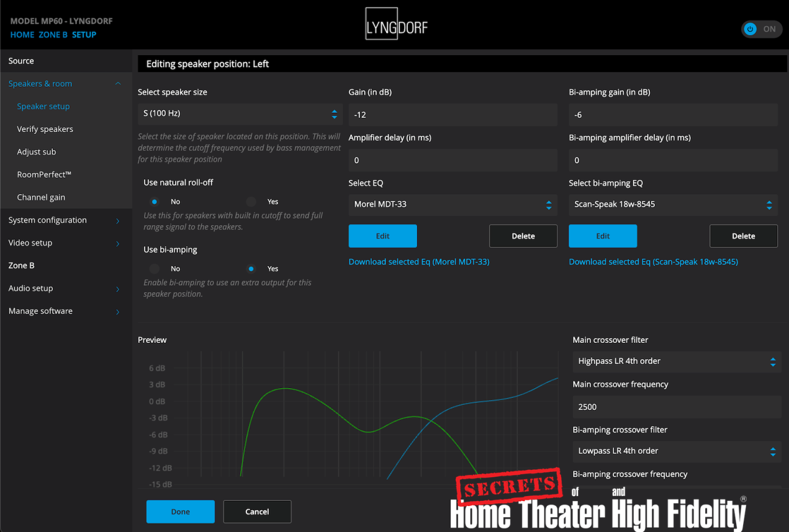Select Yes for Use natural roll-off
This screenshot has width=789, height=532.
(251, 202)
